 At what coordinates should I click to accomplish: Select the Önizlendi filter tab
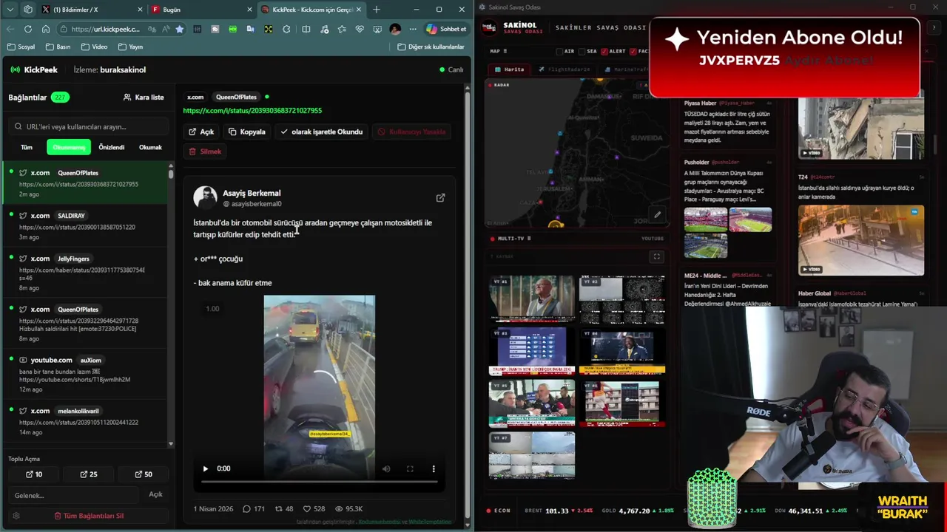point(112,147)
